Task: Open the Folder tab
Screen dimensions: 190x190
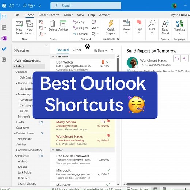Action: (68, 15)
